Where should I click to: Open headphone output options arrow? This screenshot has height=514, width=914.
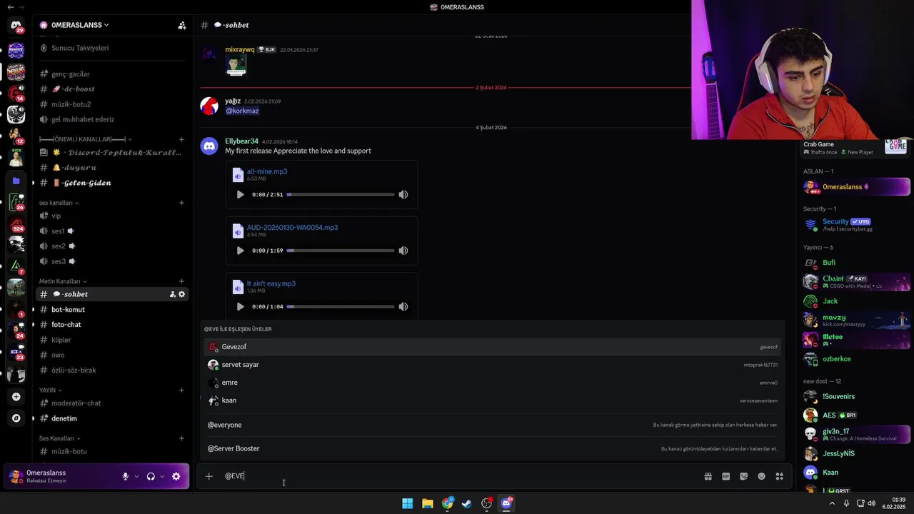162,476
